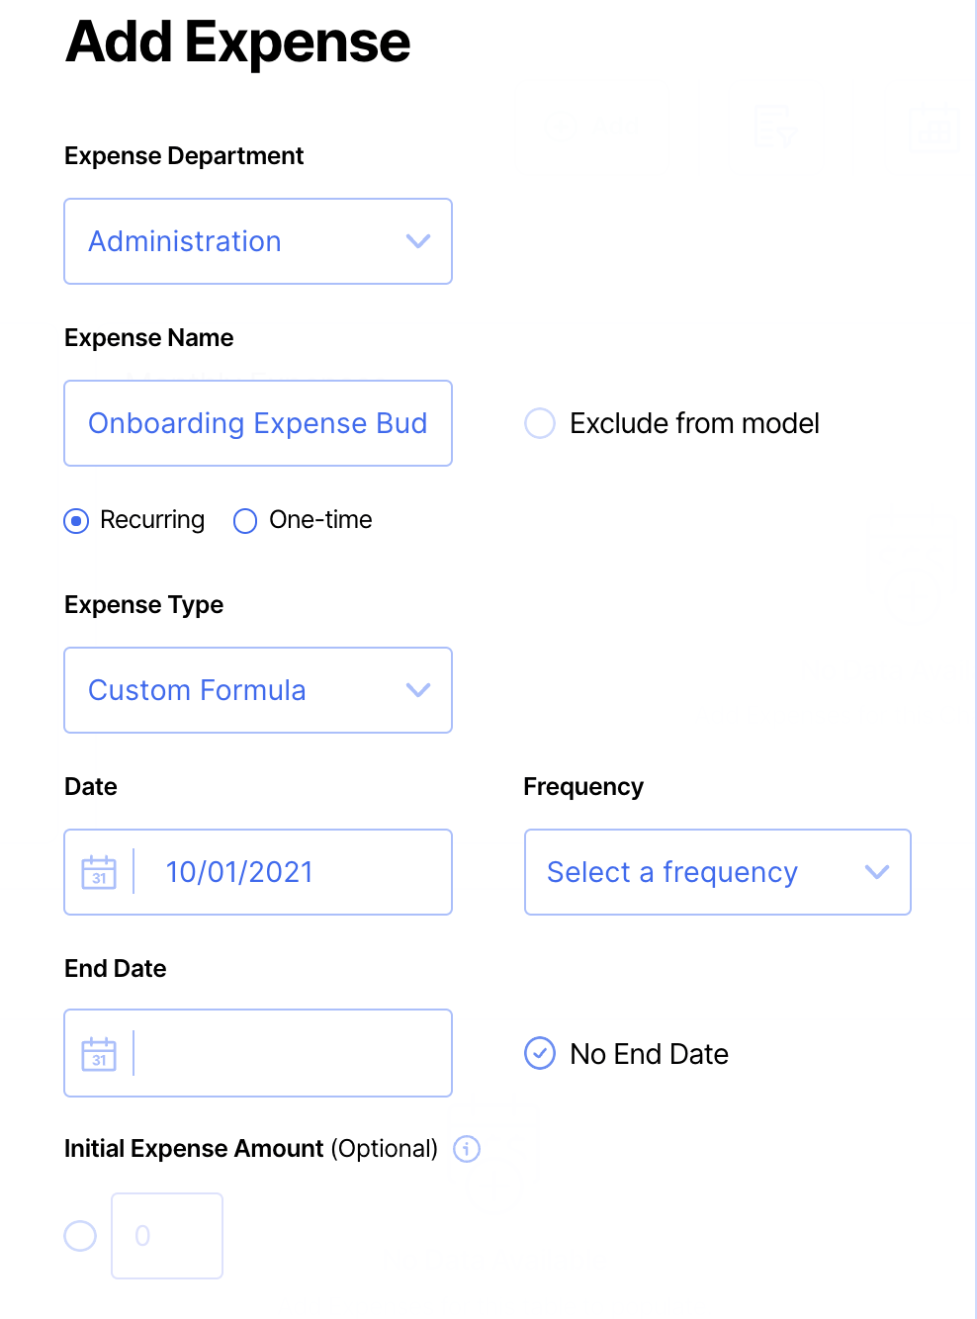Open the Administration department dropdown
This screenshot has height=1319, width=977.
(x=237, y=241)
